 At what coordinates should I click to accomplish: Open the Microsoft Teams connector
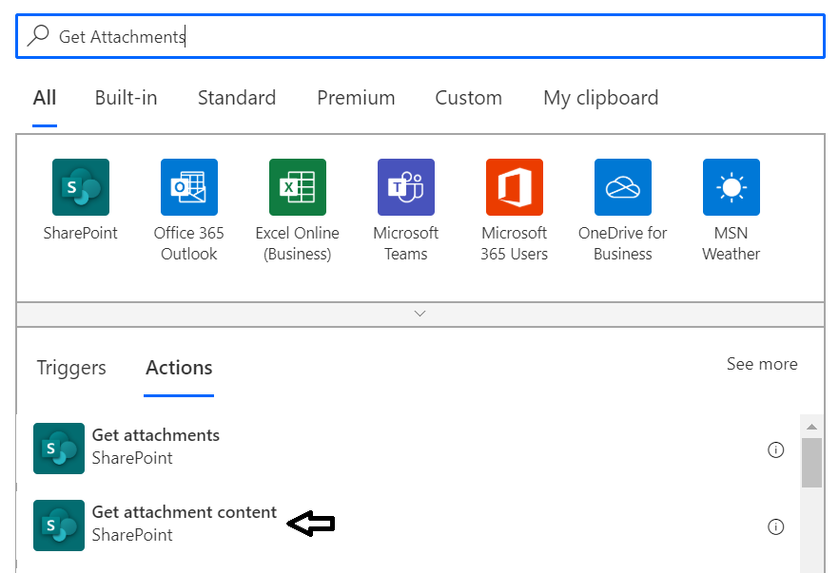coord(405,186)
